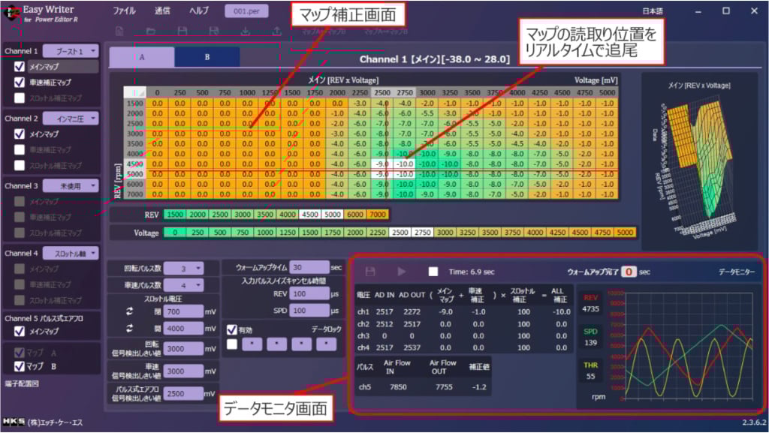The width and height of the screenshot is (769, 433).
Task: Click the save icon in the top toolbar
Action: (x=182, y=31)
